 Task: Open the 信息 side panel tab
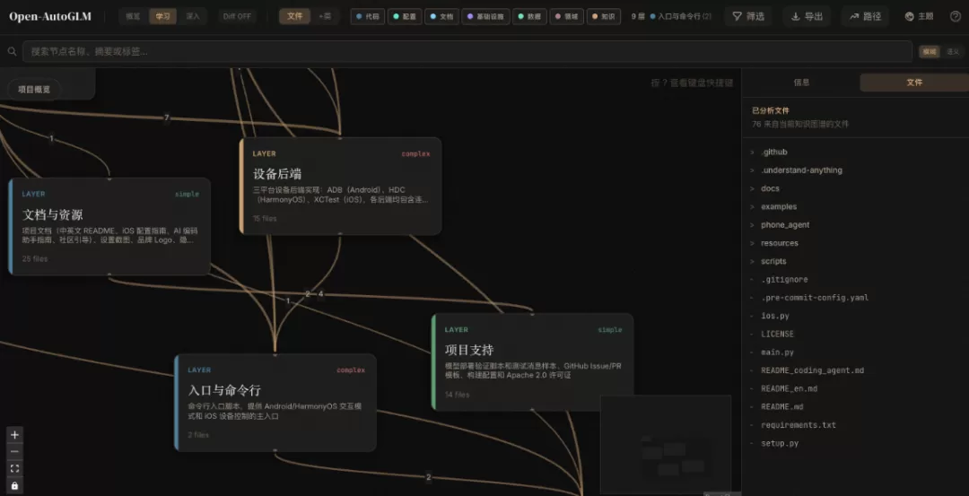point(801,83)
